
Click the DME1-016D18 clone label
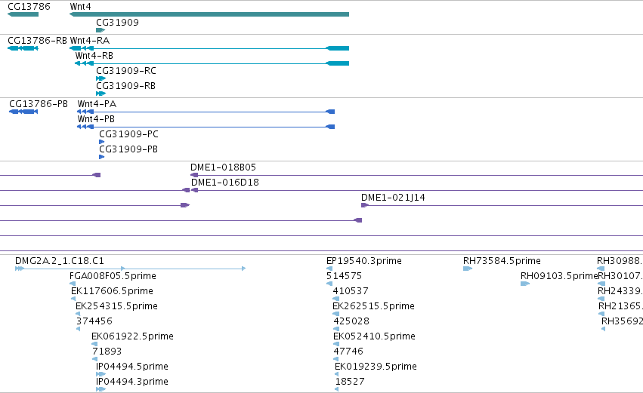pos(224,183)
